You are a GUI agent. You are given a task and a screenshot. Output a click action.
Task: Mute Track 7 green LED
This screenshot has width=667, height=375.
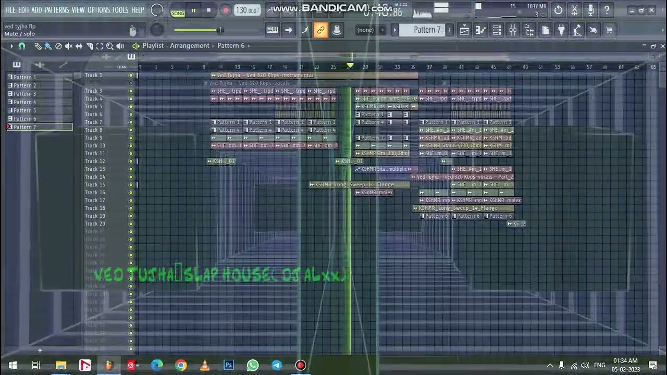point(131,122)
